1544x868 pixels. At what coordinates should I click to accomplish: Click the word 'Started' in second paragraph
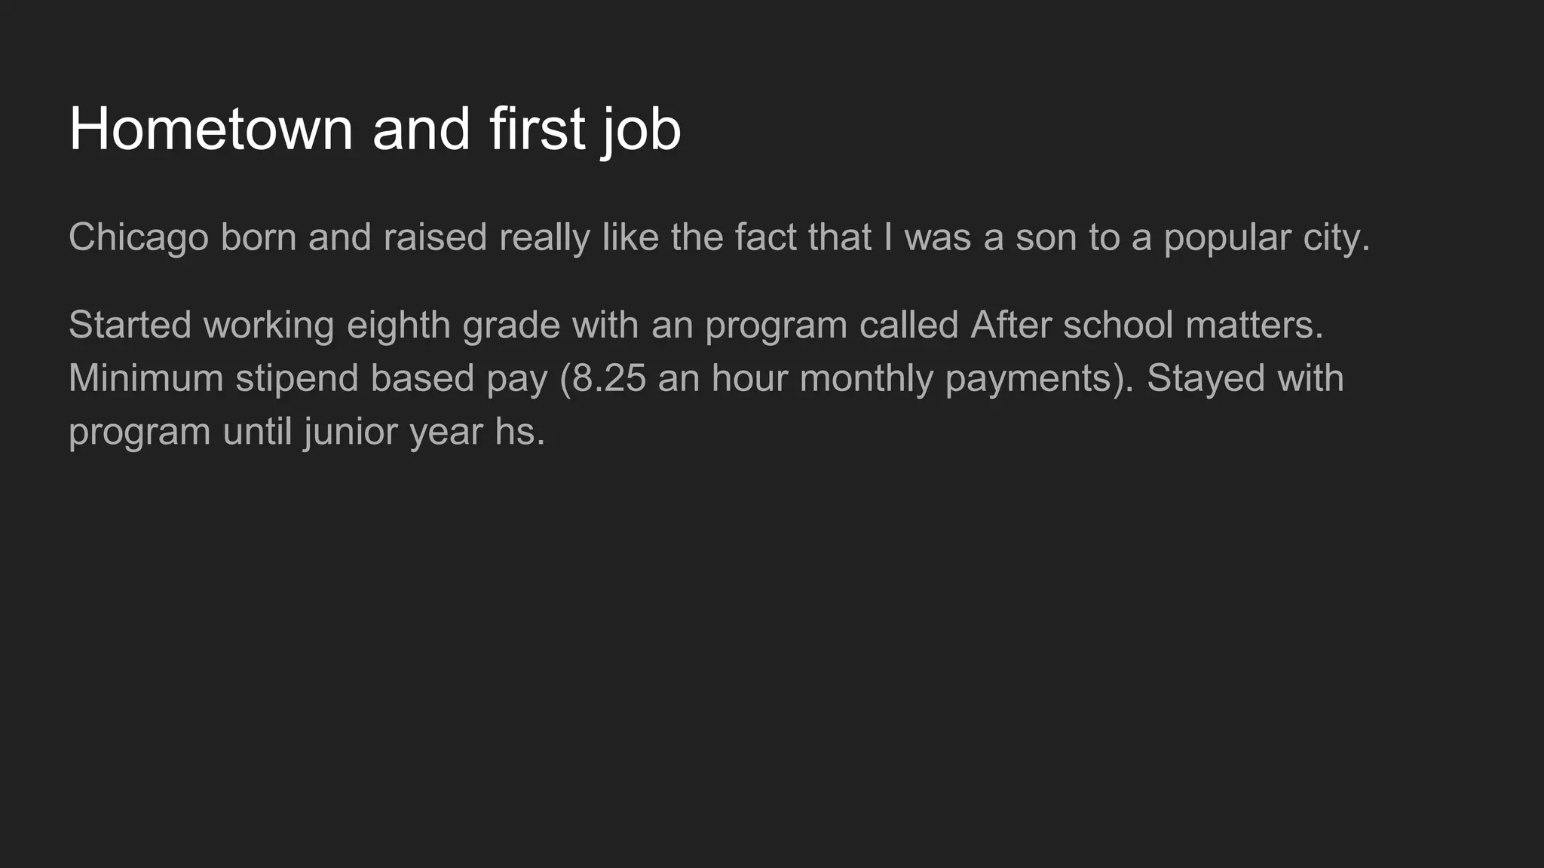coord(130,325)
